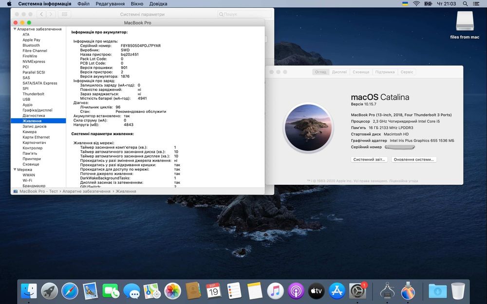Click forward arrow in Системні параметри window
The image size is (487, 304).
51,14
